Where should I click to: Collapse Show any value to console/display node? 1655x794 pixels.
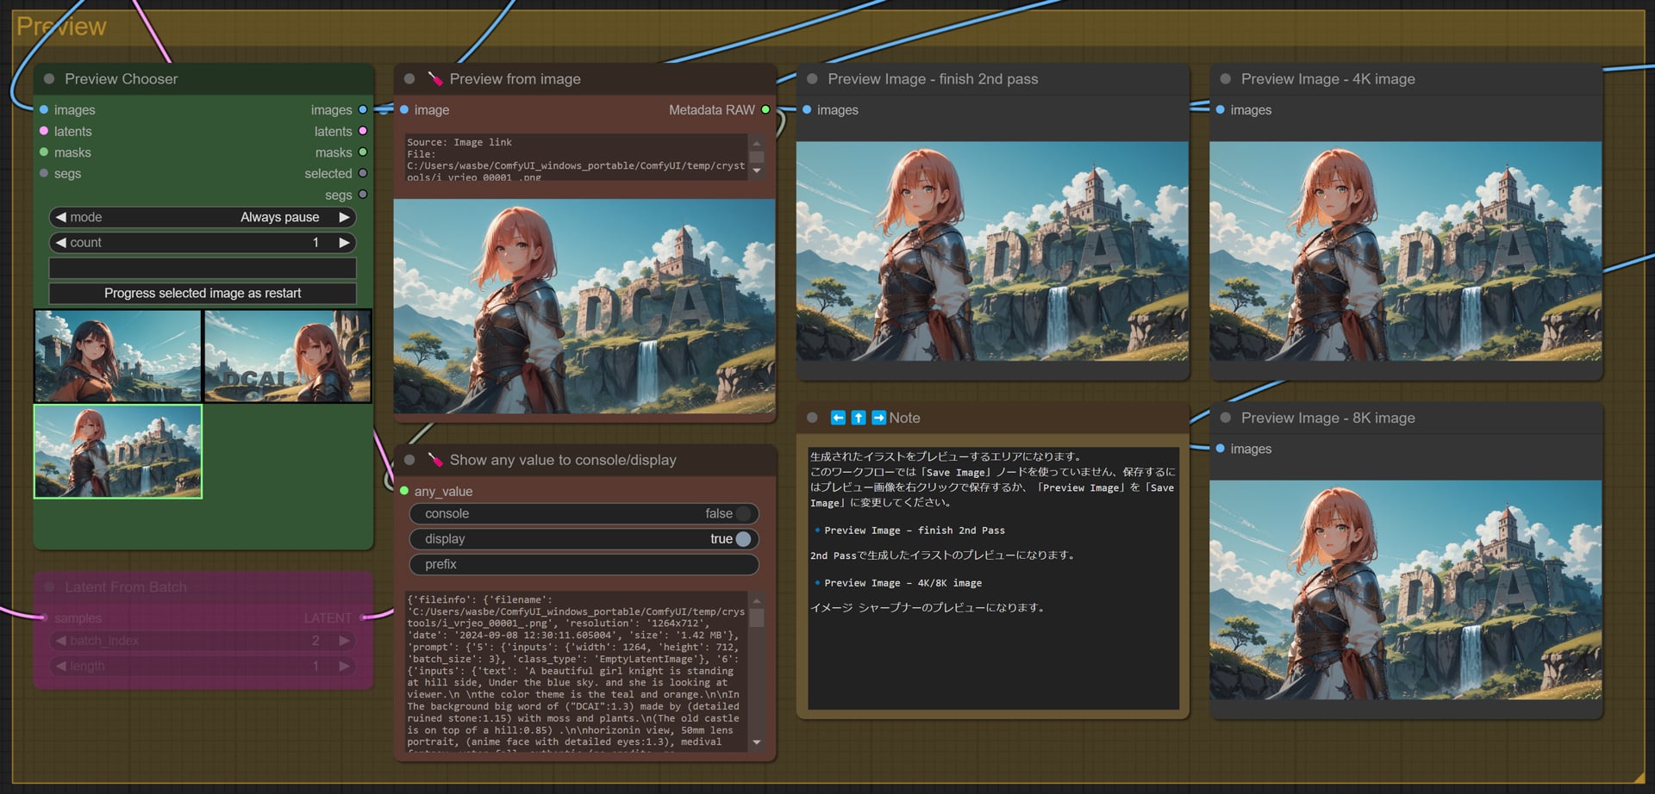[x=409, y=460]
